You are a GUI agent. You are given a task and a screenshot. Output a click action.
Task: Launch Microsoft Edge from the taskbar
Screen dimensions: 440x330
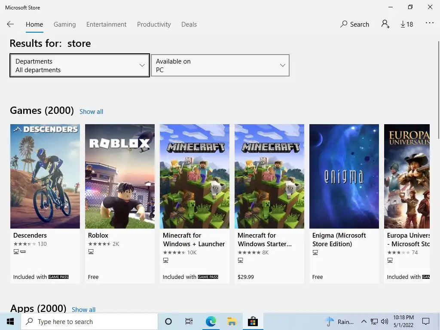[x=211, y=321]
